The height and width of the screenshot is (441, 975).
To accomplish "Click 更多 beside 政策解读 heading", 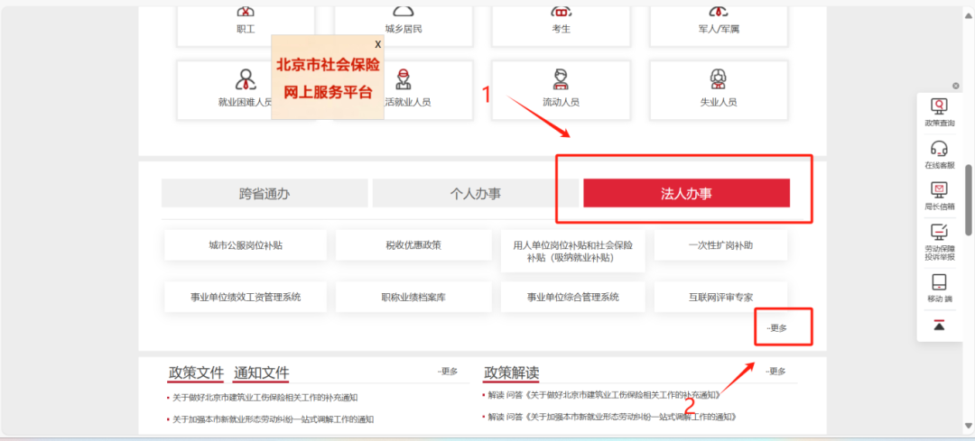I will (x=775, y=372).
